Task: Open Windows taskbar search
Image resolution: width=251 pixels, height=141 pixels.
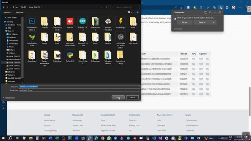Action: pyautogui.click(x=10, y=138)
